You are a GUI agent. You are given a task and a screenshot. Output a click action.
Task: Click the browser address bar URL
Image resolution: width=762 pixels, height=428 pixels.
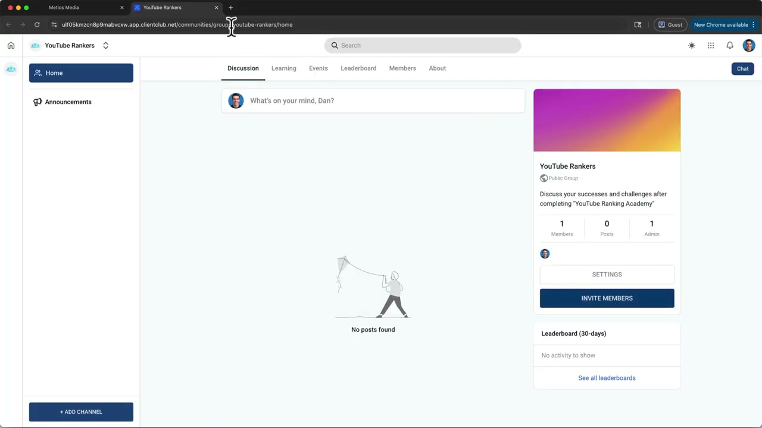tap(177, 25)
